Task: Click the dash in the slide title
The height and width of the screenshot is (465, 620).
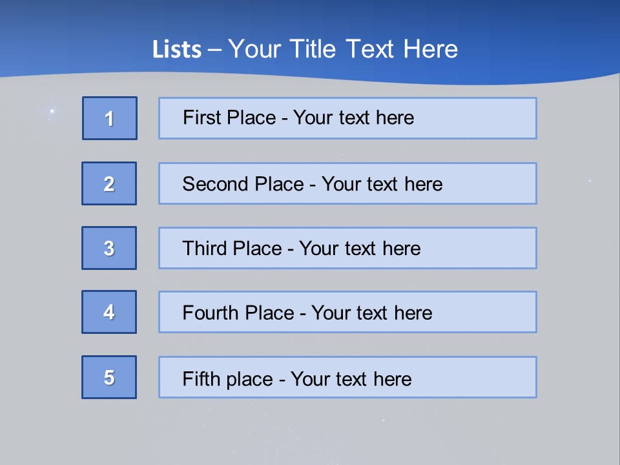Action: click(x=214, y=50)
